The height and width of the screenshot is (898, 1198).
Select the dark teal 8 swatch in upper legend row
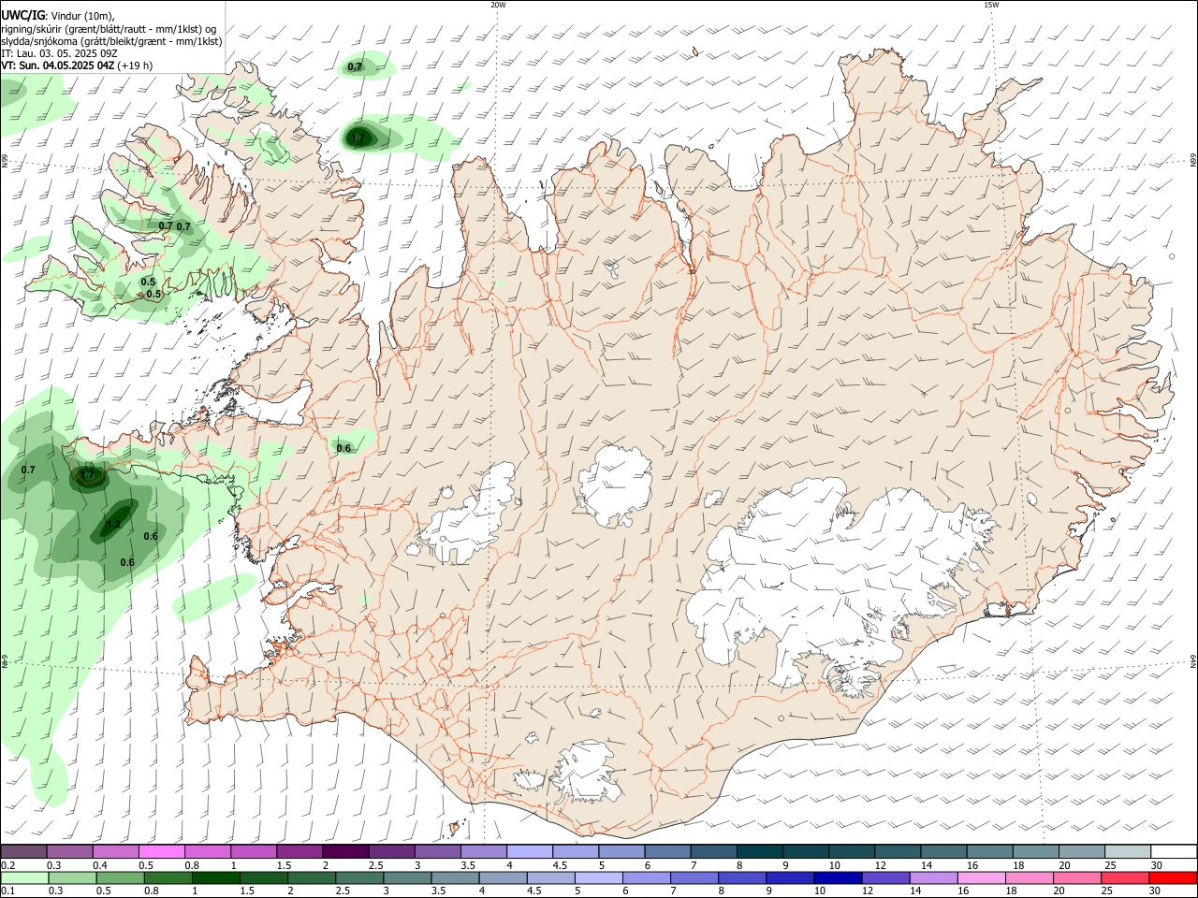pyautogui.click(x=758, y=851)
